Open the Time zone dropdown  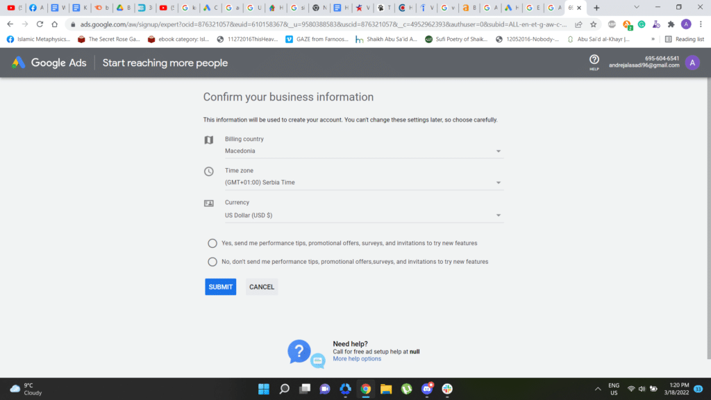[362, 183]
